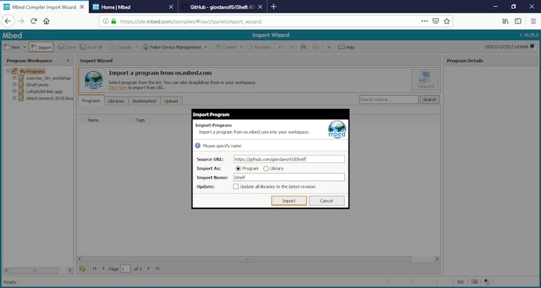This screenshot has height=288, width=541.
Task: Click the horizontal scrollbar right arrow
Action: point(436,259)
